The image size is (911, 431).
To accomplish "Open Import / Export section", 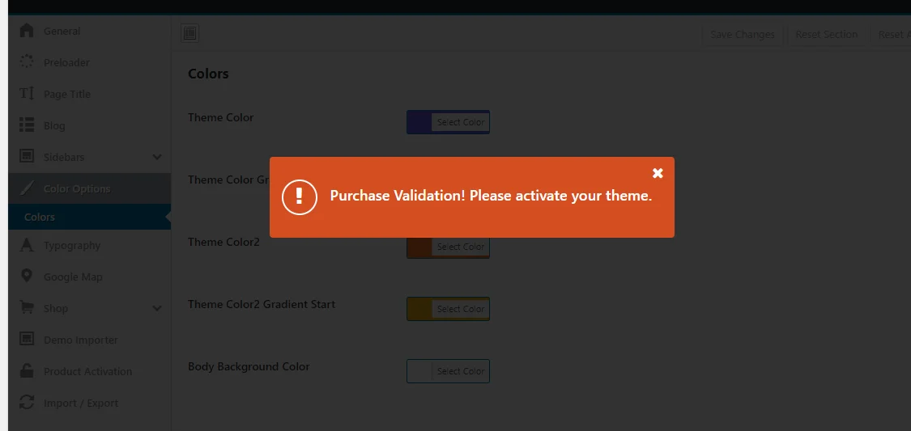I will pos(89,404).
